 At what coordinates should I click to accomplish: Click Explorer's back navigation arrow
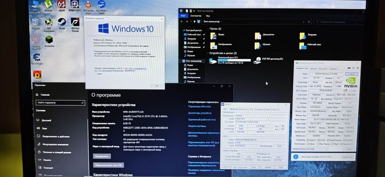pos(182,22)
